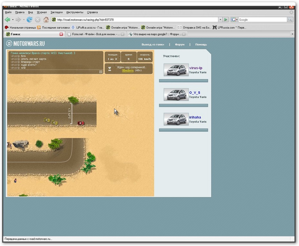
Task: Click the green Go button beside address bar
Action: pyautogui.click(x=226, y=20)
